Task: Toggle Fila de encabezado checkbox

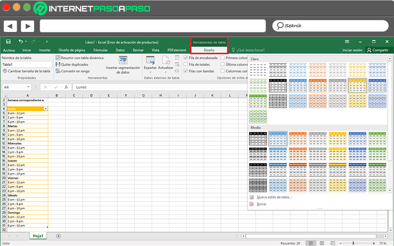Action: pyautogui.click(x=186, y=58)
